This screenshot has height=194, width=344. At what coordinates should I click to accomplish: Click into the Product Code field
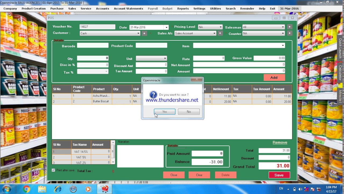point(151,46)
